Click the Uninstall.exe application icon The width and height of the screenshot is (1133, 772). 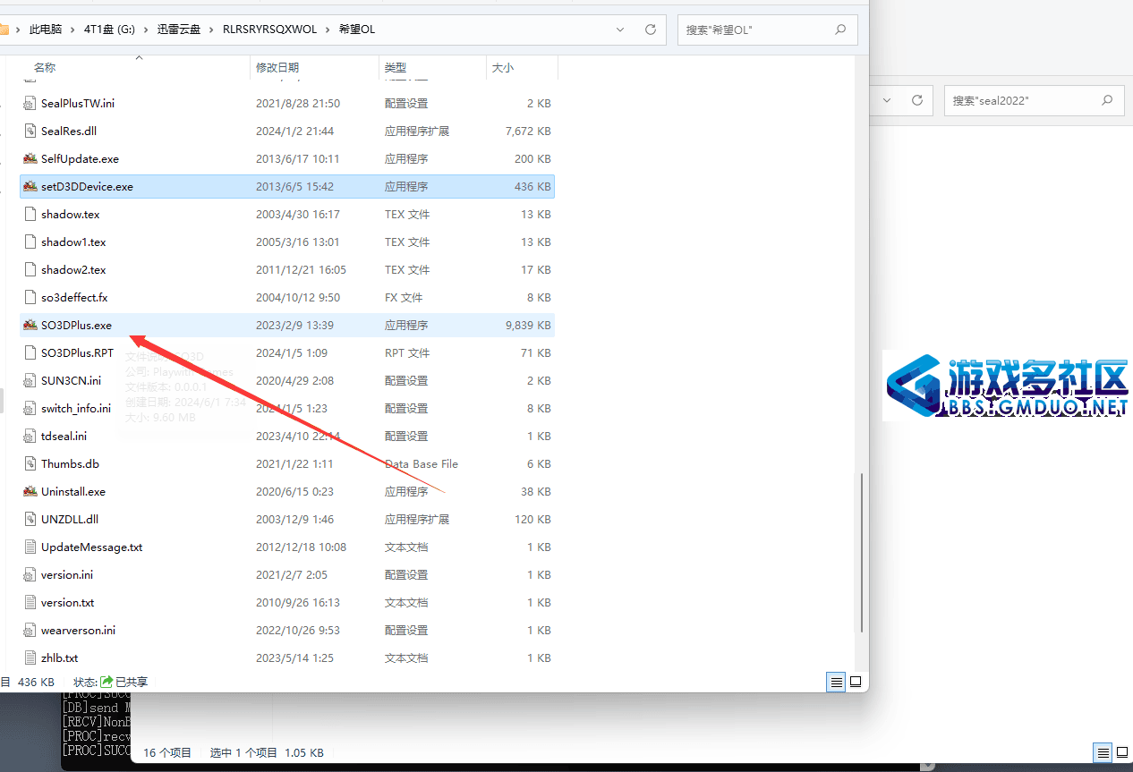tap(30, 491)
